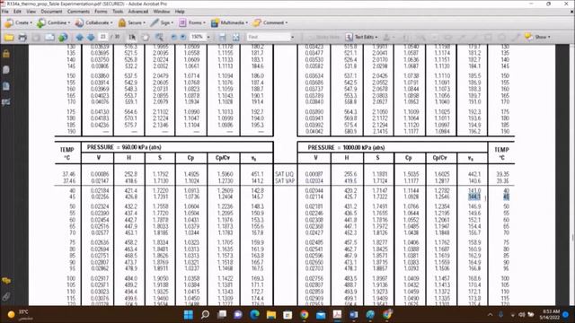Open Microsoft Edge from taskbar
The image size is (575, 323).
[254, 315]
